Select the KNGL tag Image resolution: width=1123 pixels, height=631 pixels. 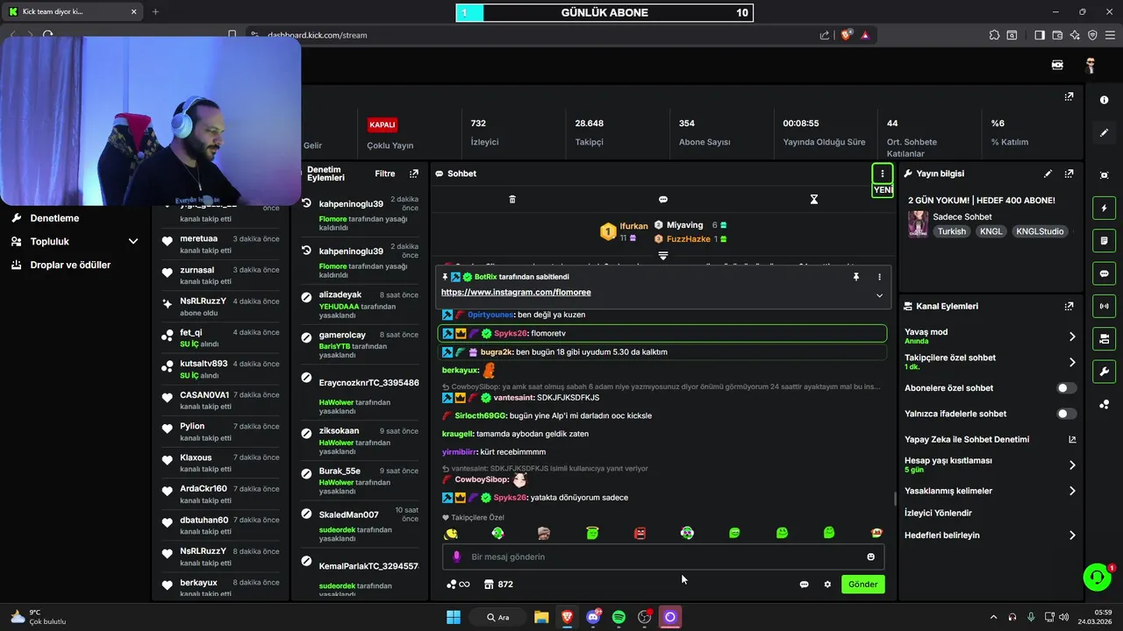991,231
